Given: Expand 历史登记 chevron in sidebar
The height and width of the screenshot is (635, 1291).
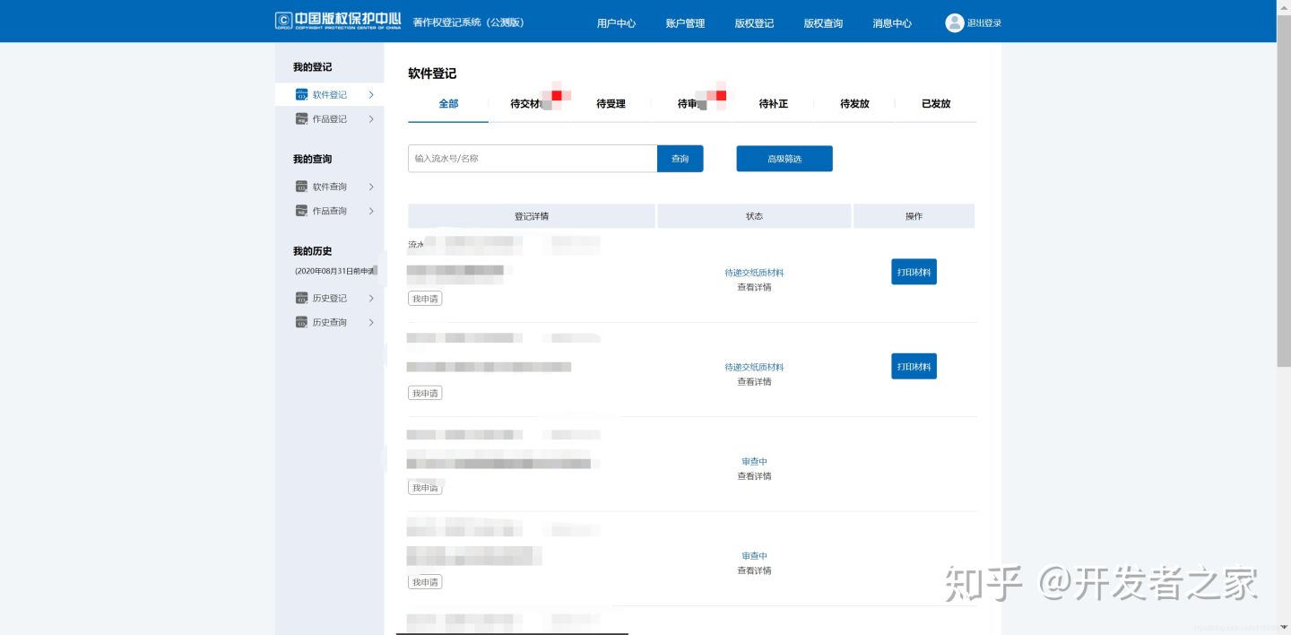Looking at the screenshot, I should [371, 298].
